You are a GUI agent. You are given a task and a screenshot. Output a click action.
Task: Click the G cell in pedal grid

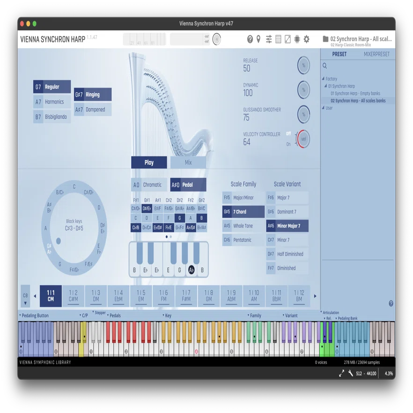click(180, 218)
